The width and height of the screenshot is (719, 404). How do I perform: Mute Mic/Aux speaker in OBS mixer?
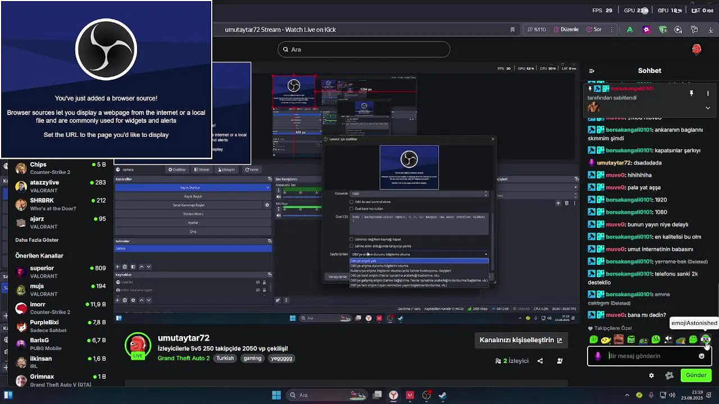278,215
